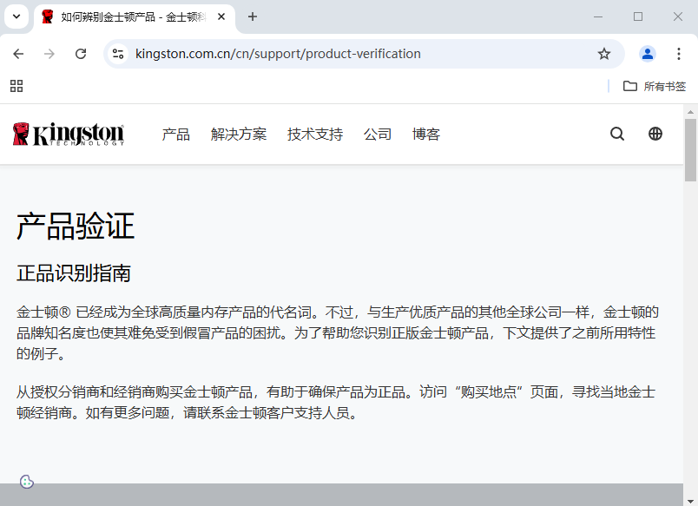Go back to previous page
698x506 pixels.
click(x=19, y=54)
